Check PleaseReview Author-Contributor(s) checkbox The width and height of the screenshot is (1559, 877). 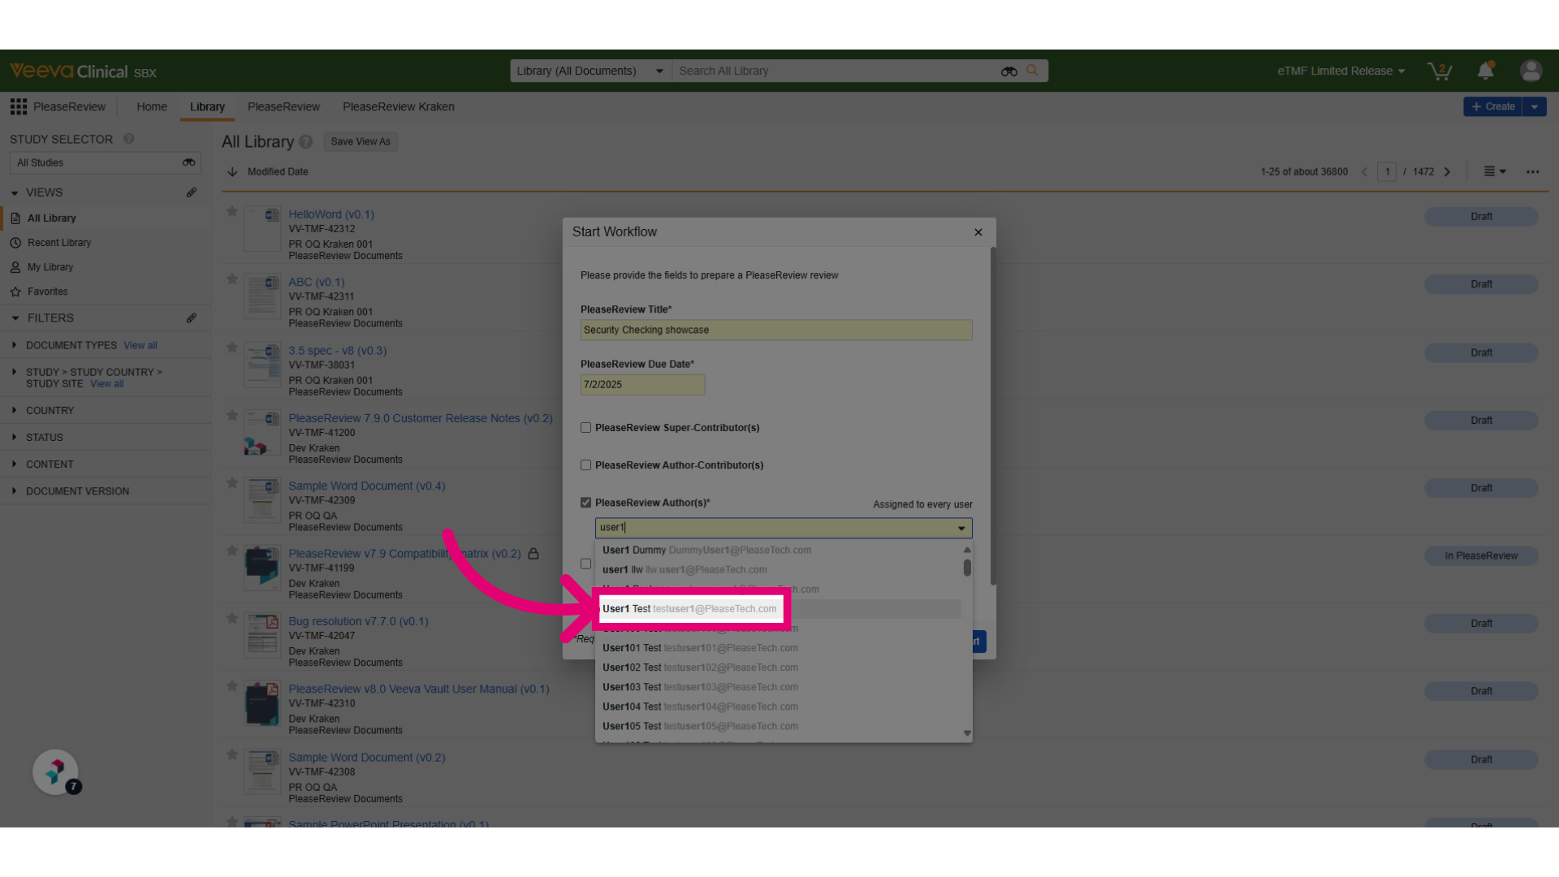point(585,465)
